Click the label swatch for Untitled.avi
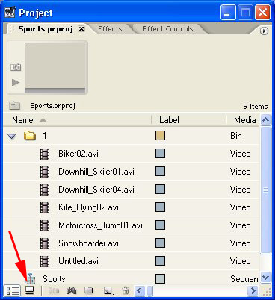275x300 pixels. pos(160,261)
